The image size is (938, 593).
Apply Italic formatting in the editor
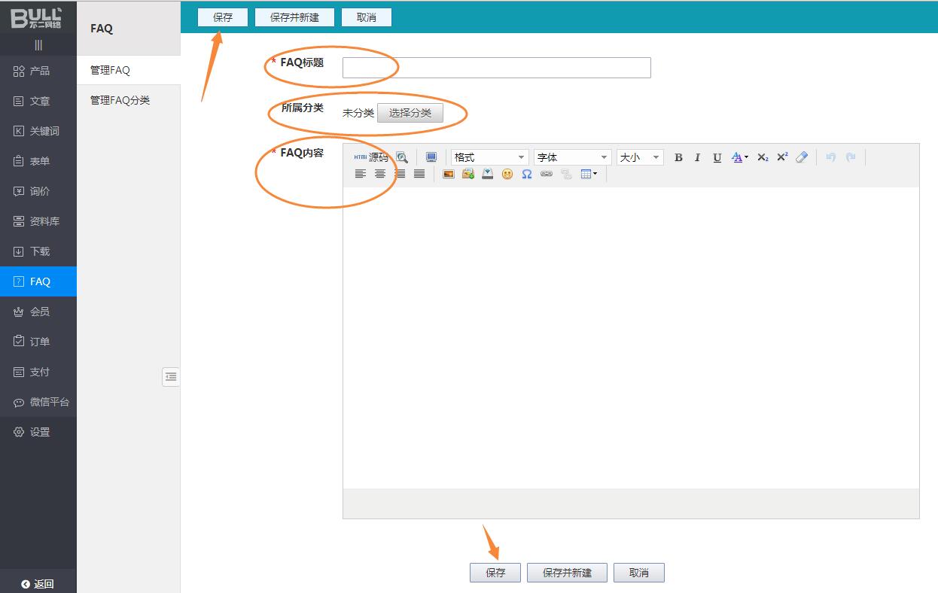pyautogui.click(x=697, y=157)
